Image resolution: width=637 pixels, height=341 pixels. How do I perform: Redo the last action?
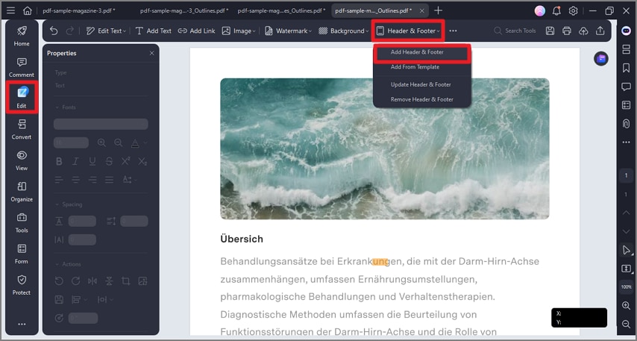click(70, 31)
